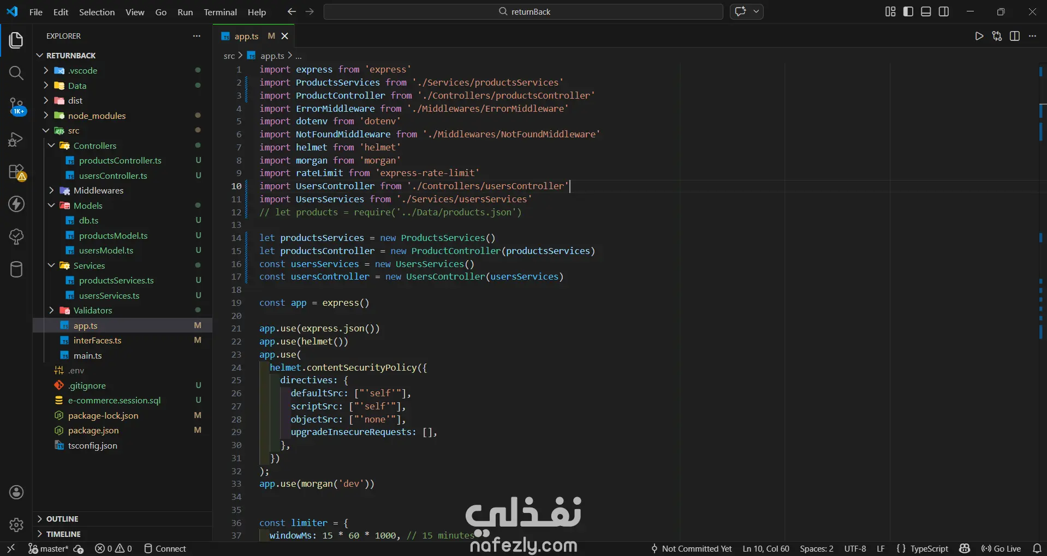This screenshot has width=1047, height=556.
Task: Expand the Validators folder
Action: [x=51, y=310]
